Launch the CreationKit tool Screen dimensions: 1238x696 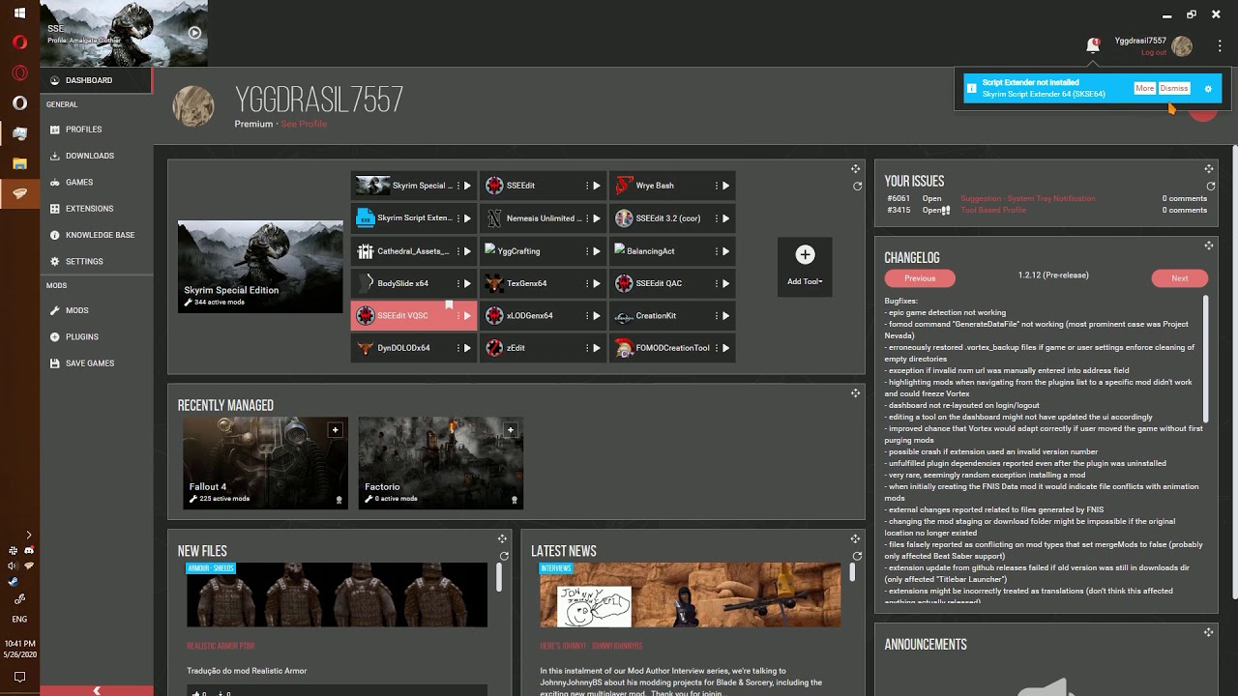point(726,316)
